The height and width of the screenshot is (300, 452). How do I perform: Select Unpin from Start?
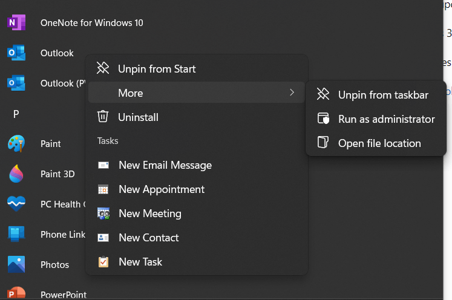point(157,69)
